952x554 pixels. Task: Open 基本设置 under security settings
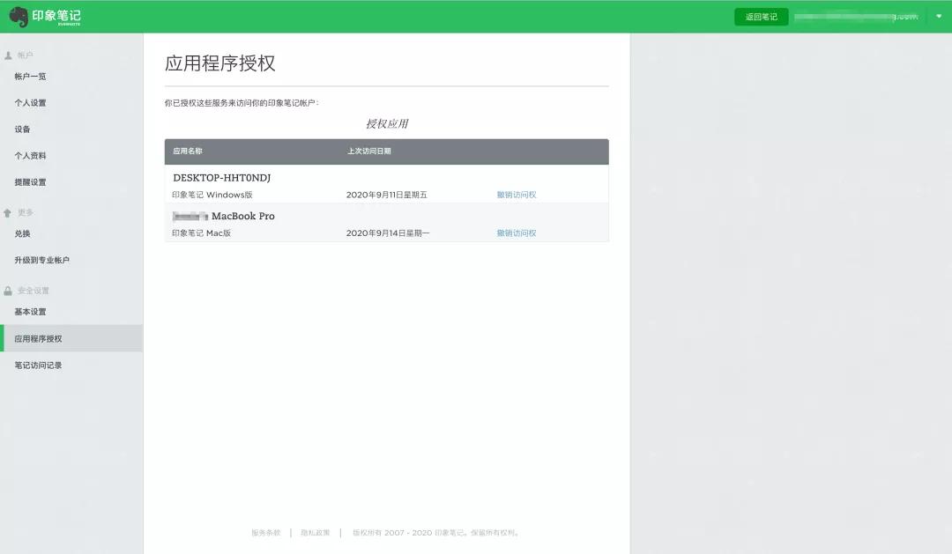tap(30, 312)
